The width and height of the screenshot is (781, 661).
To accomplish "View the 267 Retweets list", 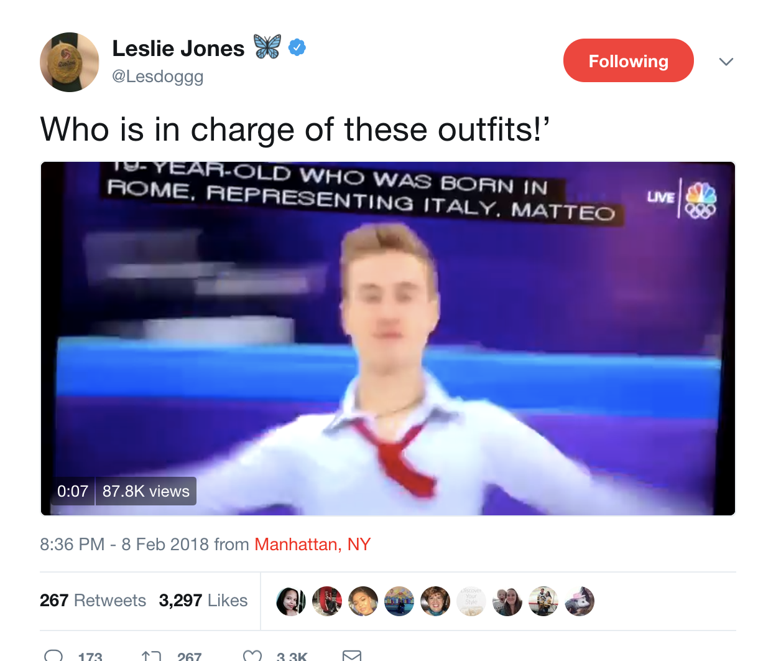I will point(93,601).
